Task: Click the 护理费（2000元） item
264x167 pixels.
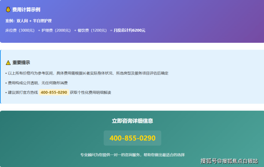Action: [x=56, y=31]
